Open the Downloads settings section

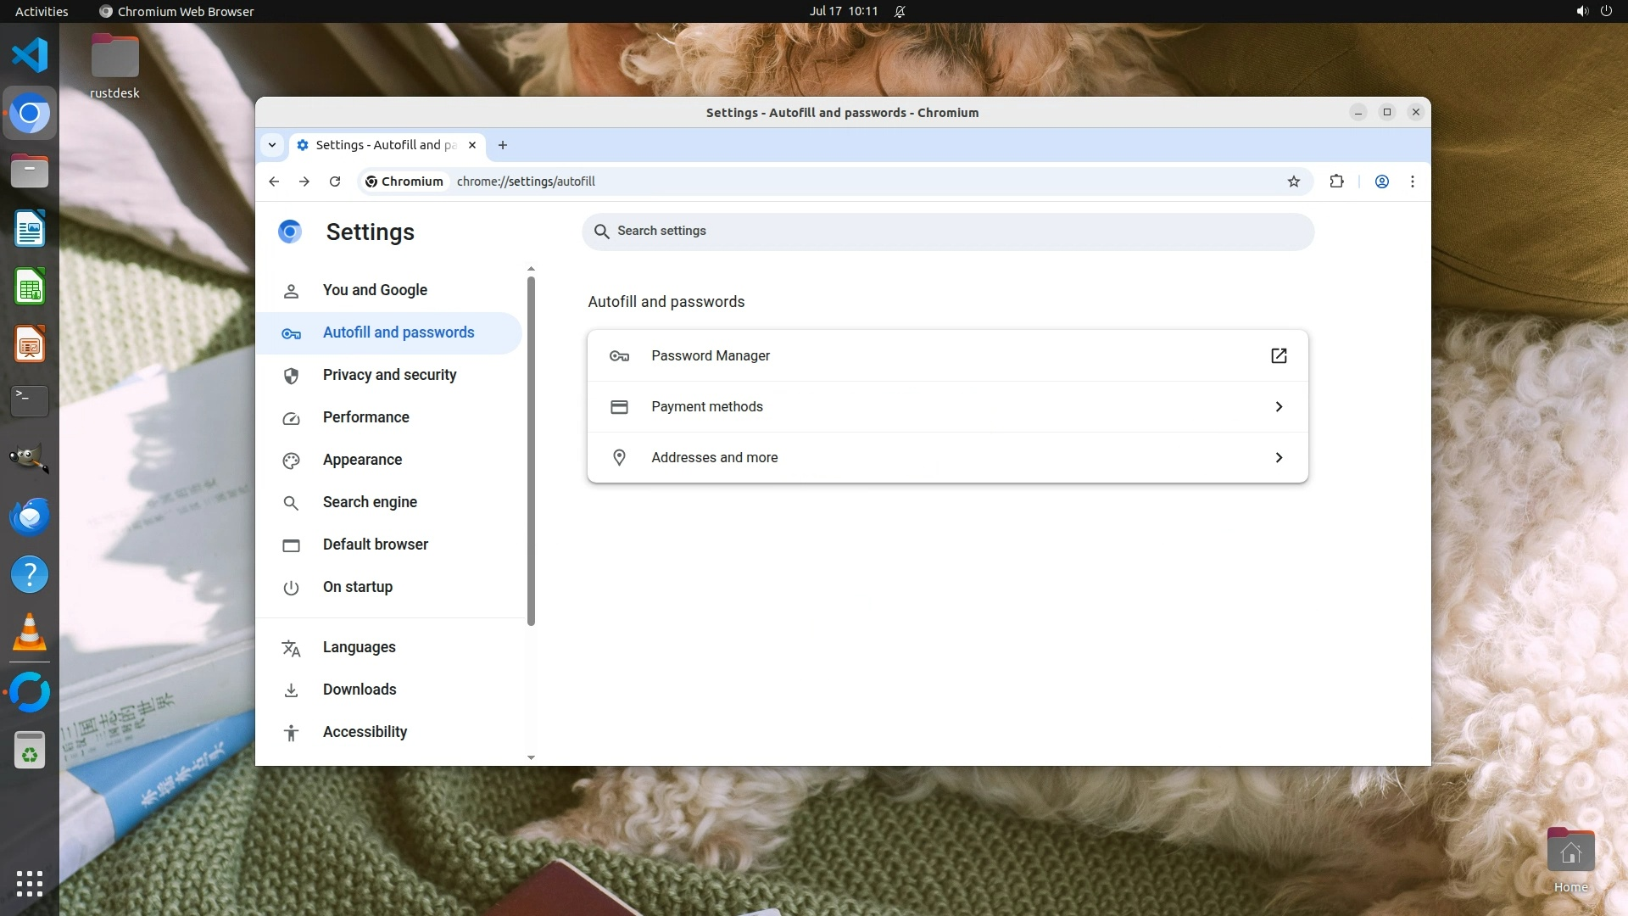tap(360, 690)
